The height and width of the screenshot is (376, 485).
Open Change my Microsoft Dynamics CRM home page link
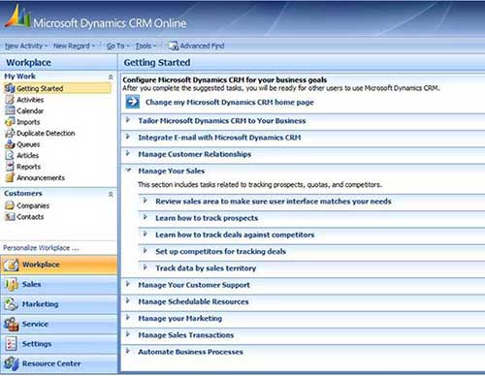click(x=230, y=103)
